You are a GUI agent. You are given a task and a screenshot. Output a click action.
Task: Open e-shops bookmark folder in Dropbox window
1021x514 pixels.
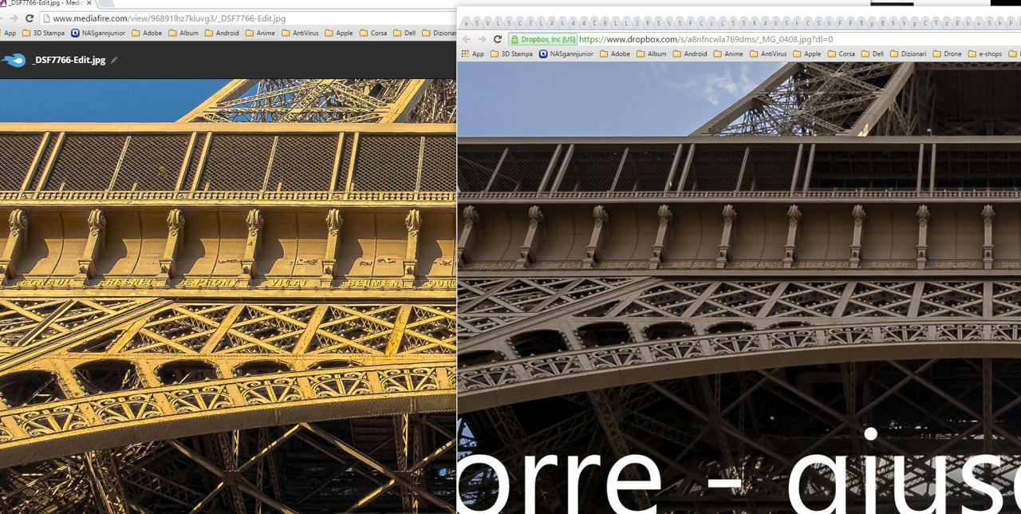[985, 53]
